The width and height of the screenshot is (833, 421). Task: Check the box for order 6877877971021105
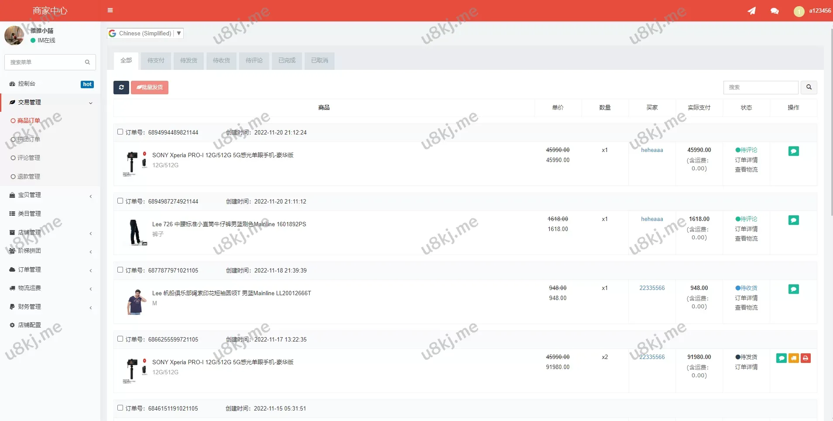pos(120,270)
